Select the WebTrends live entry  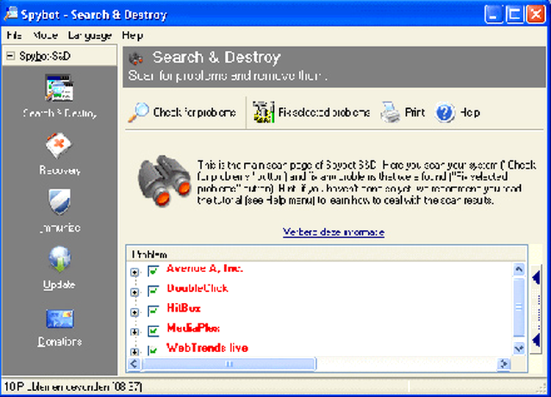coord(207,348)
